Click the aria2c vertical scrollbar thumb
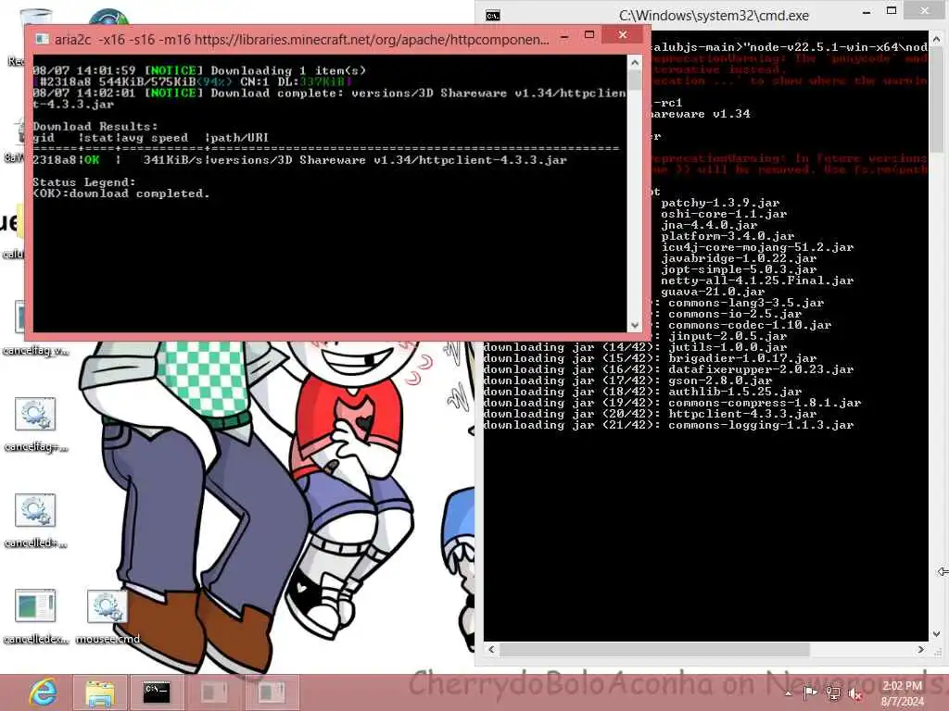The image size is (949, 711). (634, 80)
